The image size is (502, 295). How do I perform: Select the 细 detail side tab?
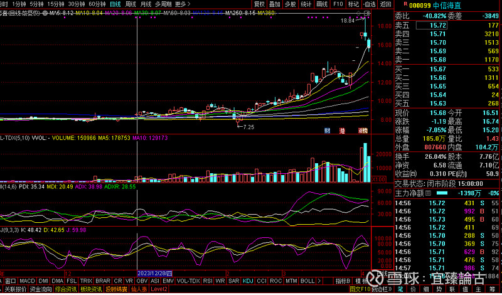427,289
